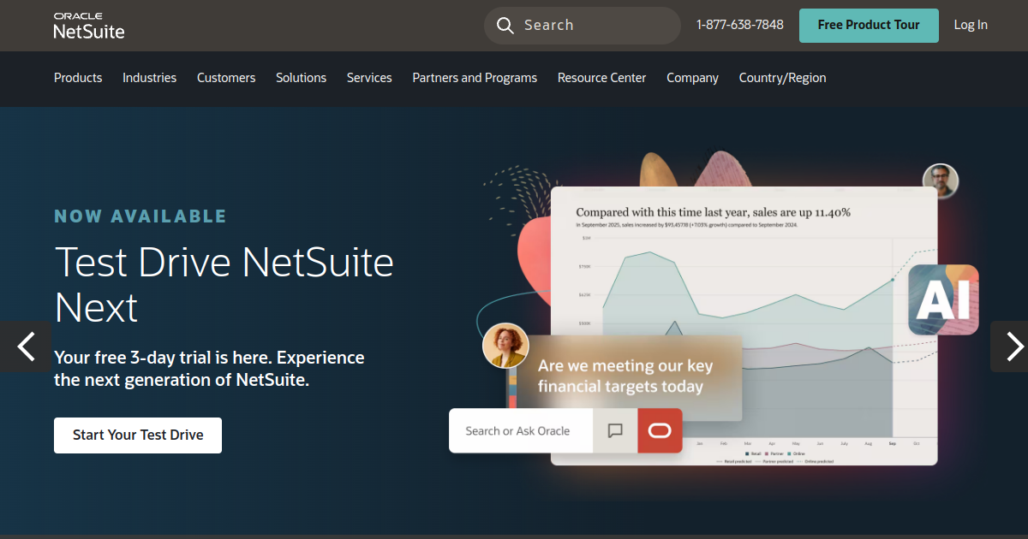Click the chat bubble icon in Ask Oracle bar
Viewport: 1028px width, 539px height.
tap(615, 430)
